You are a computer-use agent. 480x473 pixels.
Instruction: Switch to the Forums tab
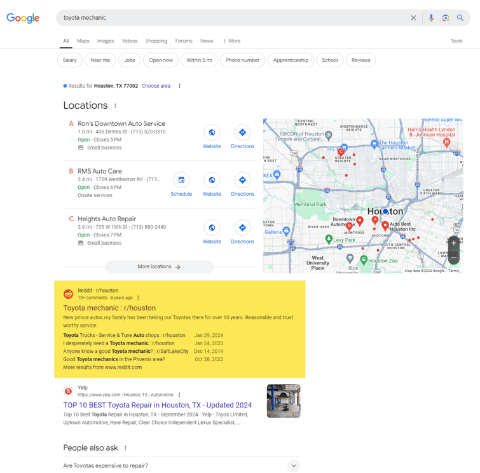point(184,41)
